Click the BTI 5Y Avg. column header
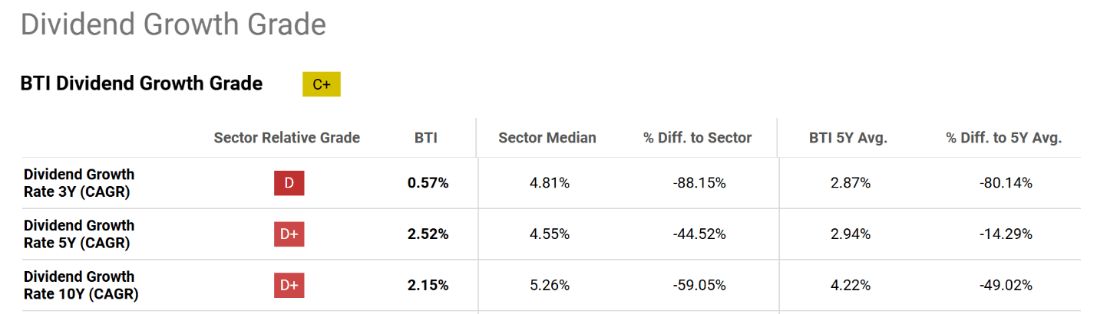The image size is (1097, 314). 848,138
